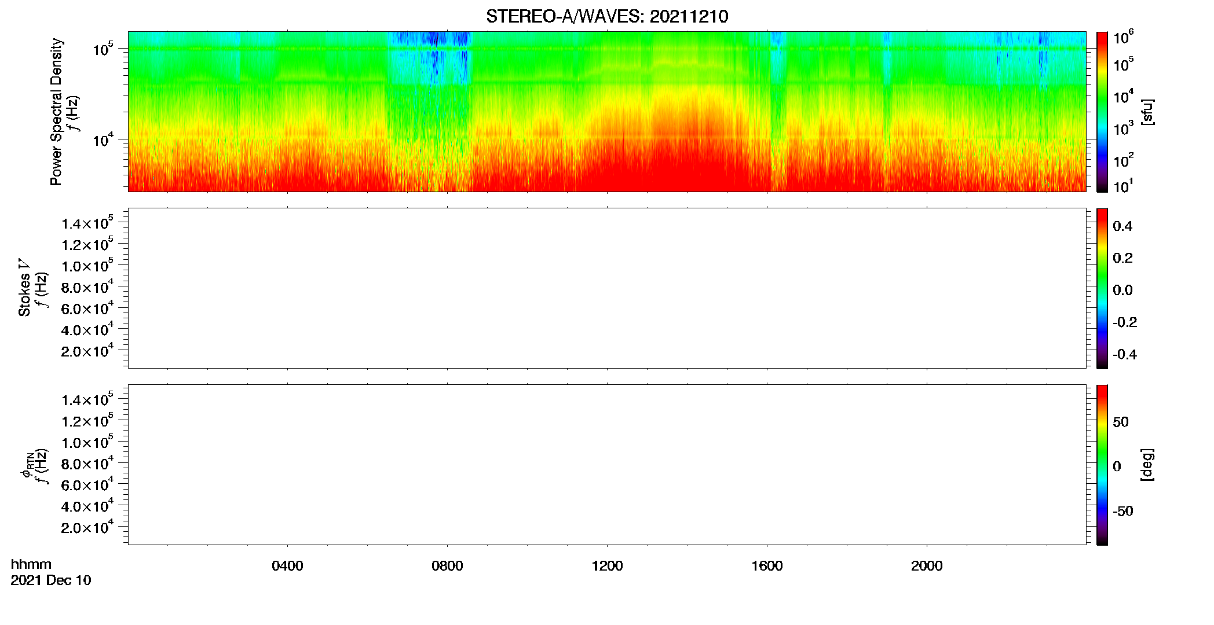Click the Stokes V colorbar
This screenshot has width=1214, height=625.
[1102, 288]
